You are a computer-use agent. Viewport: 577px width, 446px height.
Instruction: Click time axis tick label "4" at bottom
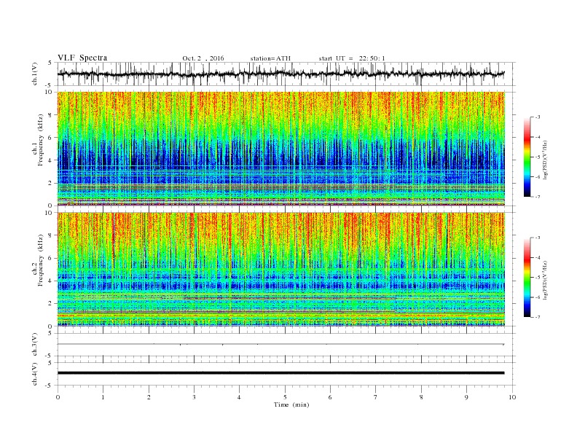click(239, 397)
